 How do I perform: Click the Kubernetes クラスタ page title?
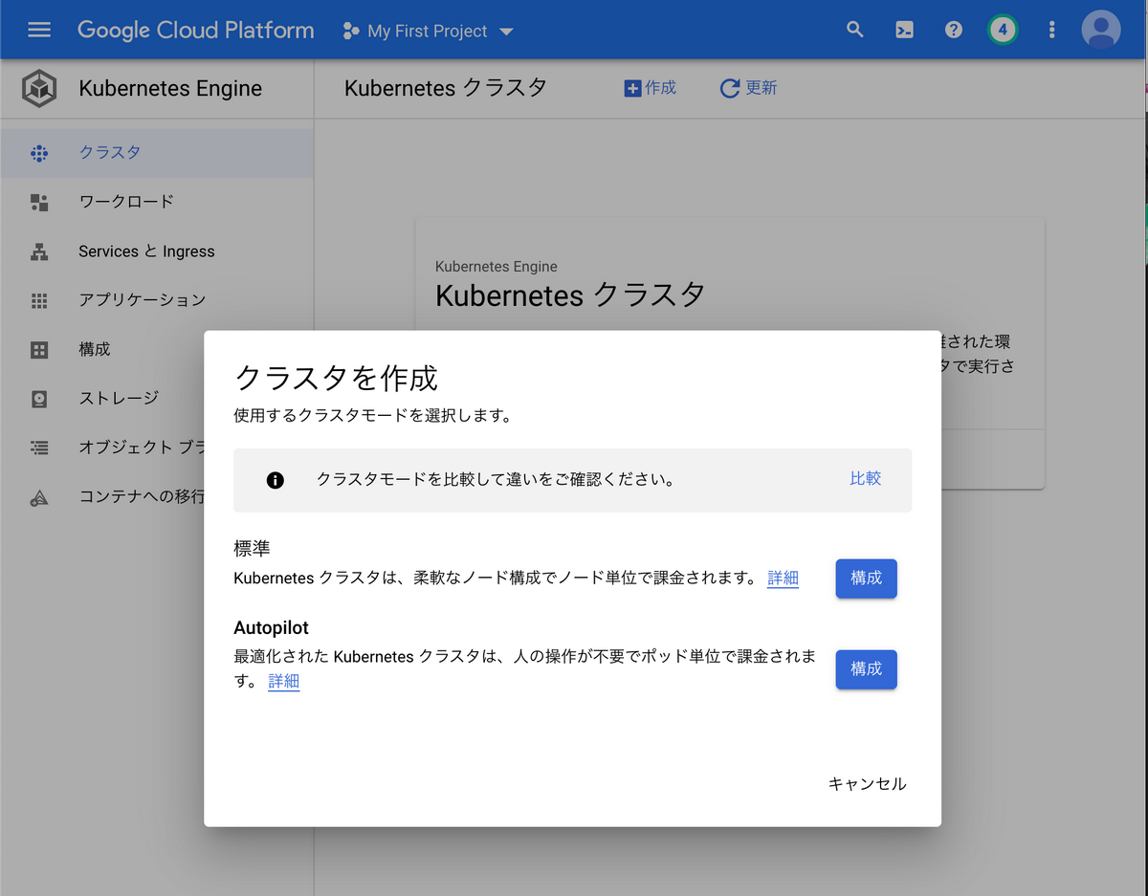pyautogui.click(x=446, y=88)
